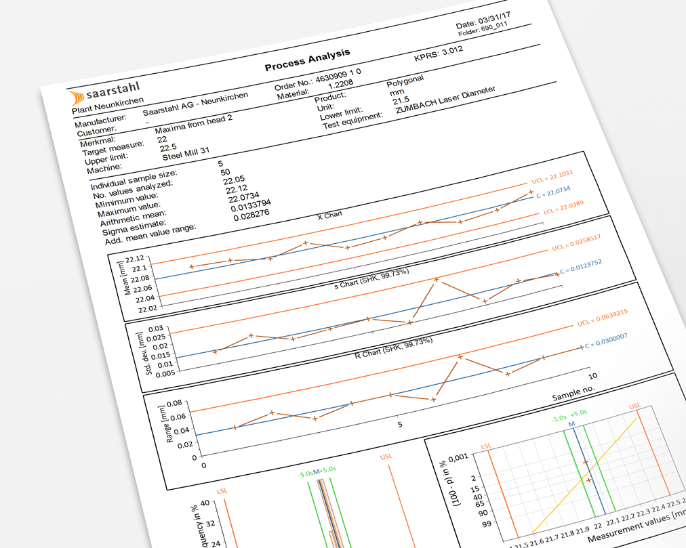Viewport: 686px width, 548px height.
Task: Click the "Target measure:" label
Action: pos(113,148)
